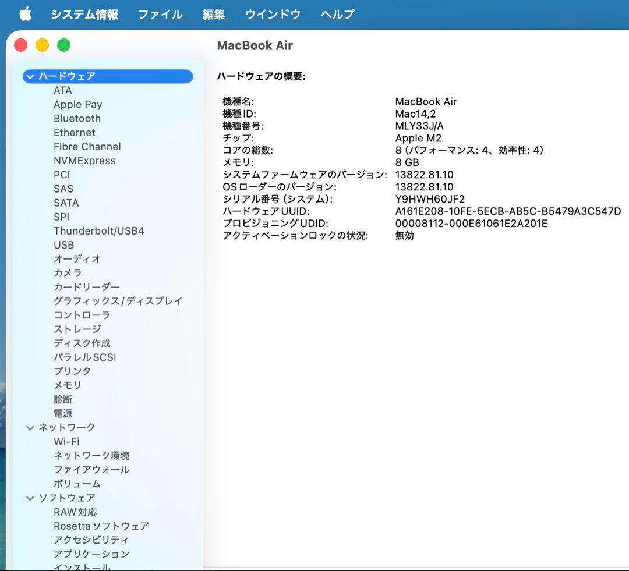The width and height of the screenshot is (629, 571).
Task: Click the model number MLY33J/A
Action: (x=419, y=126)
